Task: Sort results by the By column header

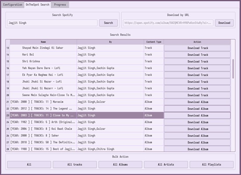Action: coord(110,42)
